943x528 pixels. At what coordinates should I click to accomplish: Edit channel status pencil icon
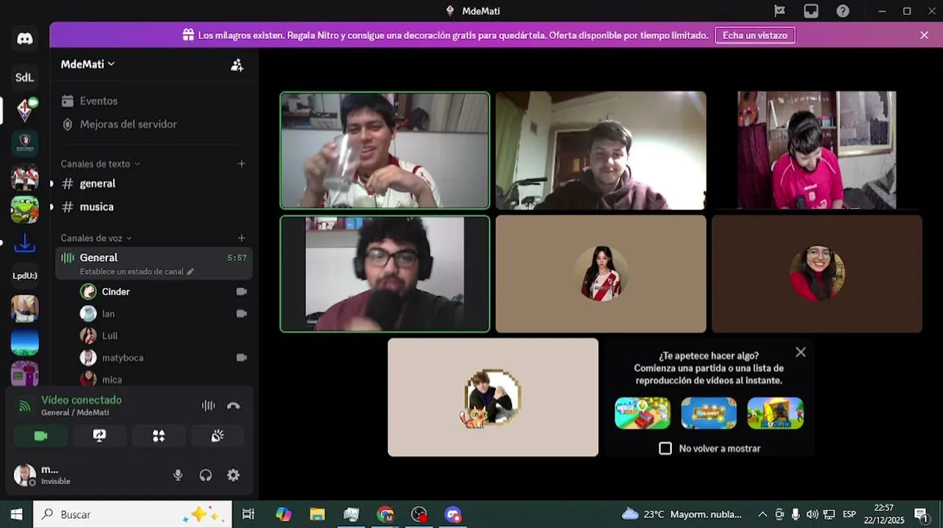(x=190, y=271)
